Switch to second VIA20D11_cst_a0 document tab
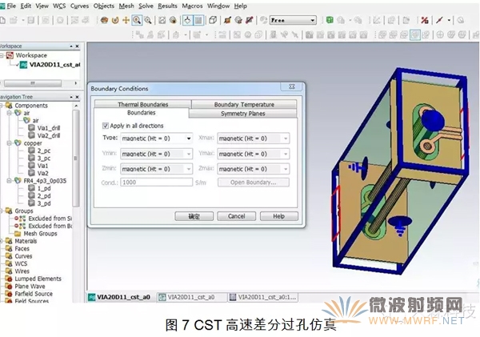Viewport: 480px width, 337px height. 192,297
